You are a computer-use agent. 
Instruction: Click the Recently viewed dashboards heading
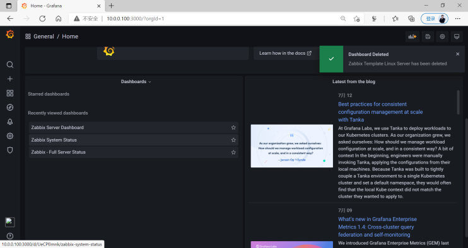click(x=58, y=113)
